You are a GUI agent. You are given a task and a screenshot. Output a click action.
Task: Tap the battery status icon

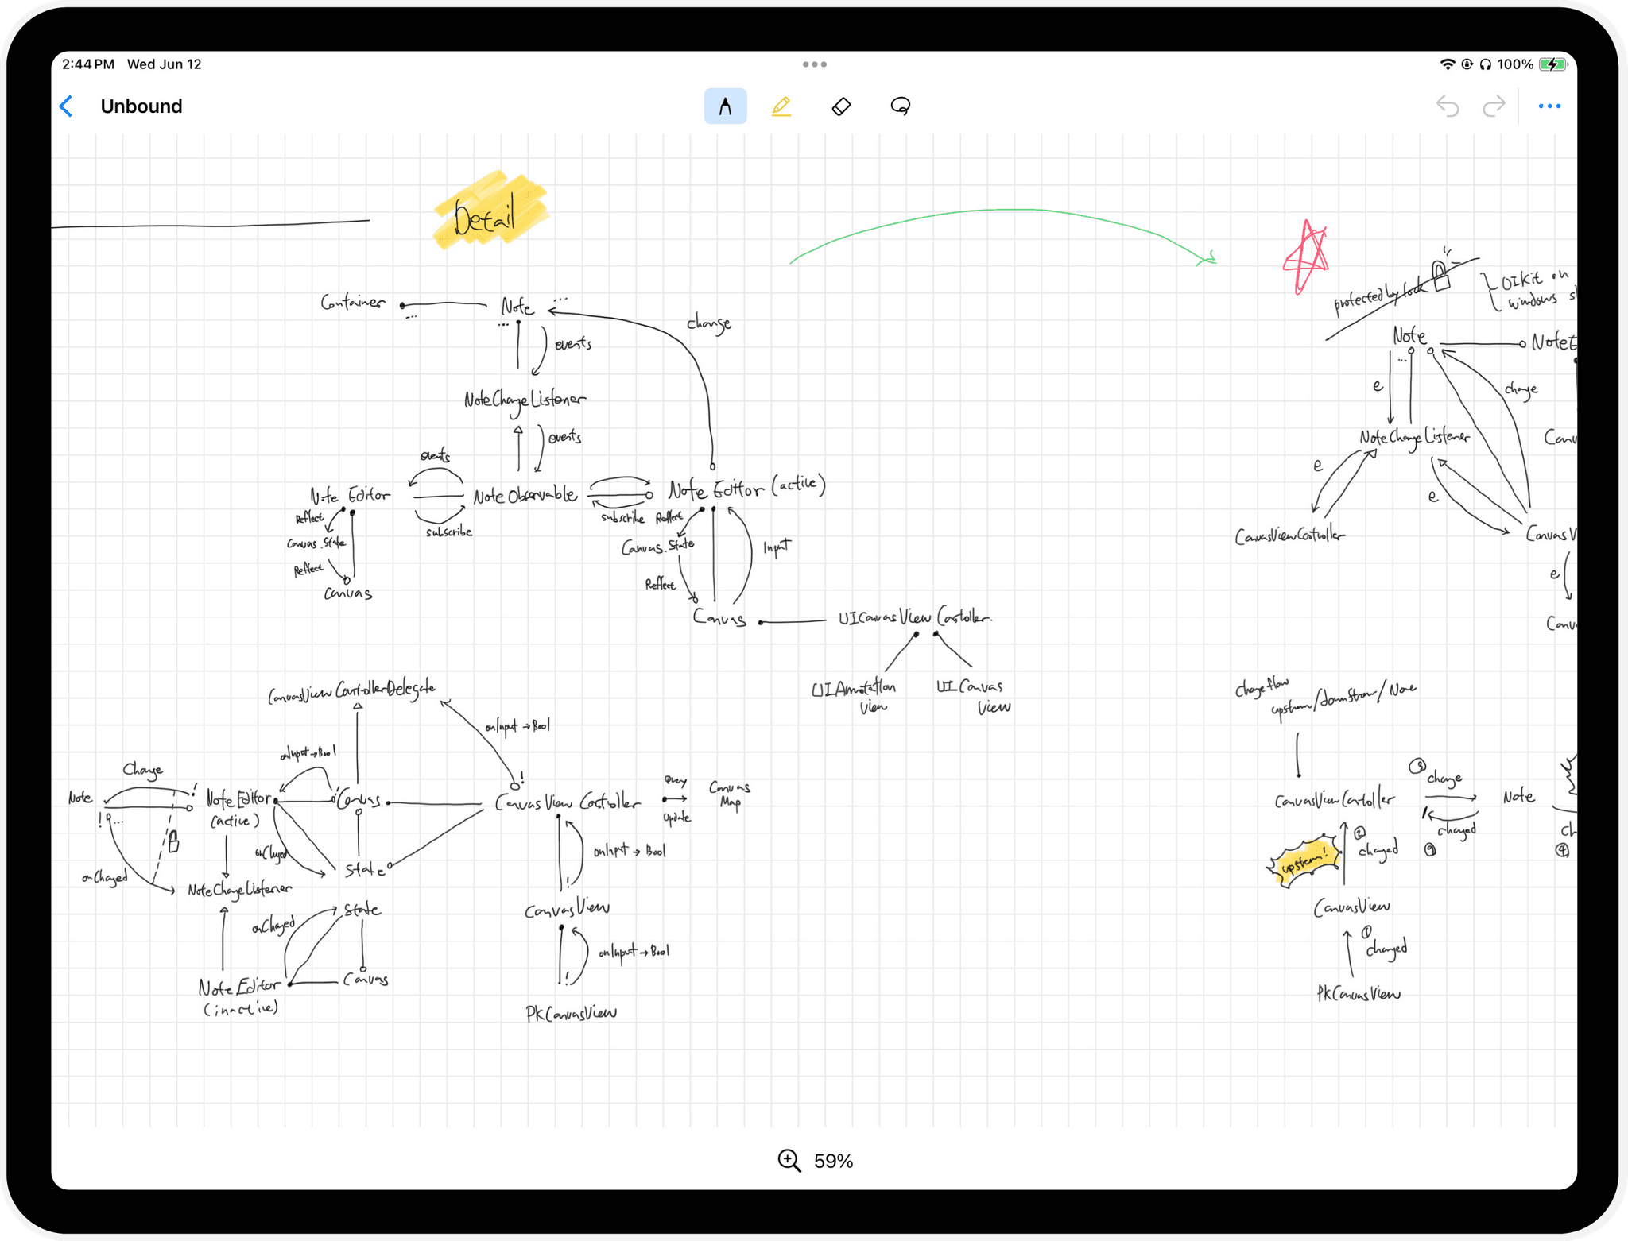pos(1552,64)
